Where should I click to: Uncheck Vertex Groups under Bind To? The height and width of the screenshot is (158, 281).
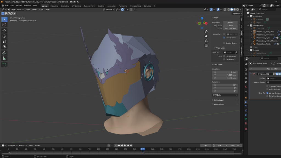268,93
